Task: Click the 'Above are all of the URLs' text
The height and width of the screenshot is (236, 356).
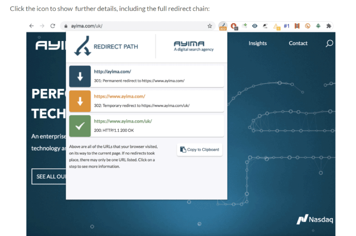Action: click(x=113, y=156)
